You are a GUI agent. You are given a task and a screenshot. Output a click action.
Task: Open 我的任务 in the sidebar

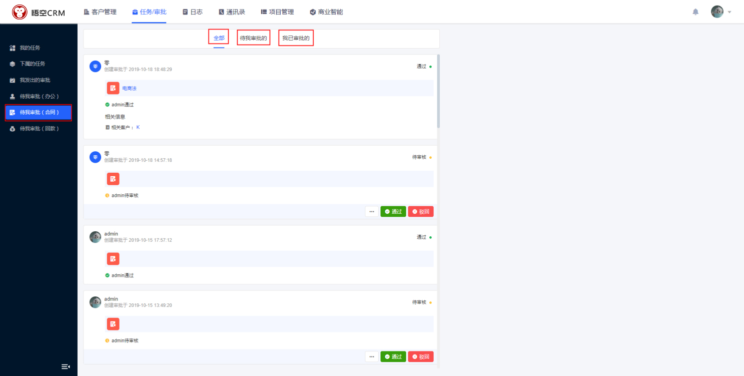(x=30, y=48)
